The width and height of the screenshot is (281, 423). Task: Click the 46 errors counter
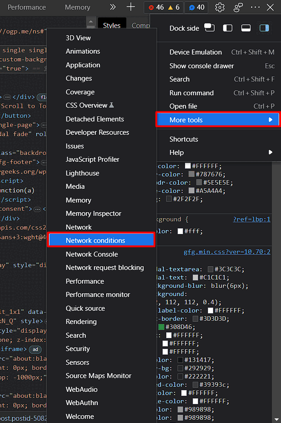pos(155,7)
